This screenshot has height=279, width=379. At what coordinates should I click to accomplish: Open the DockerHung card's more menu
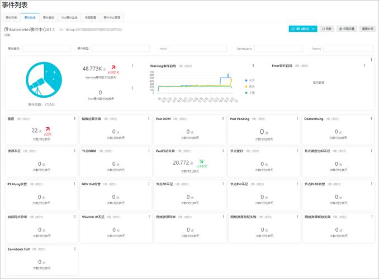[371, 118]
